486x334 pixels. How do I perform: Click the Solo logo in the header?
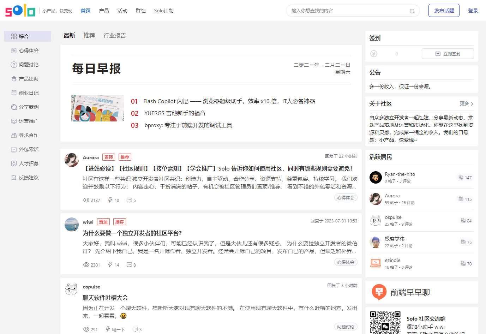pos(20,11)
